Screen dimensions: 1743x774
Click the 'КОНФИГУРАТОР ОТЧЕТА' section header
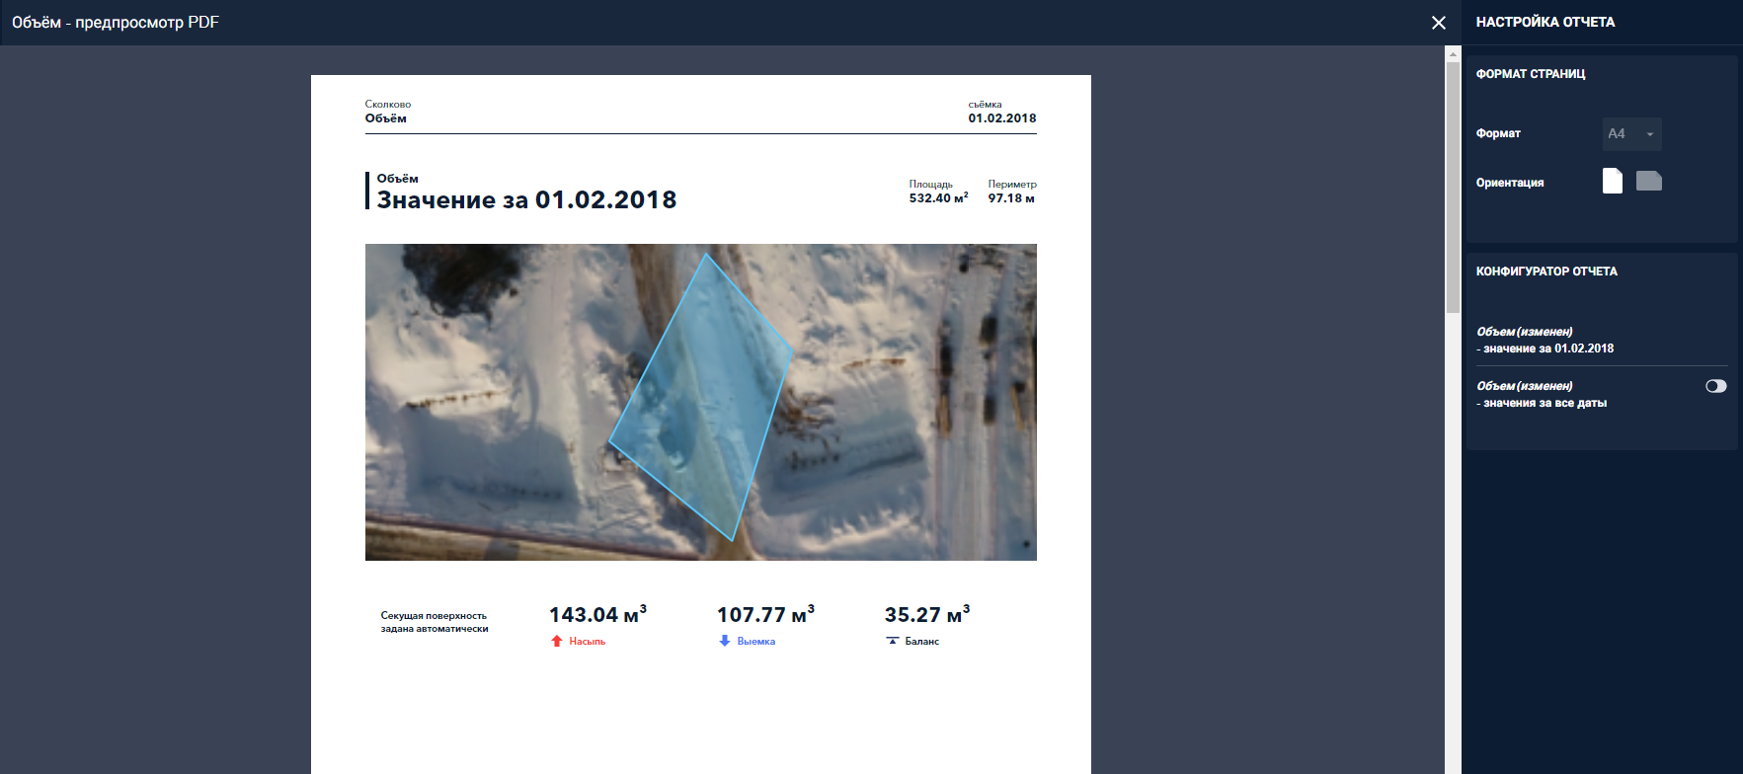tap(1545, 271)
